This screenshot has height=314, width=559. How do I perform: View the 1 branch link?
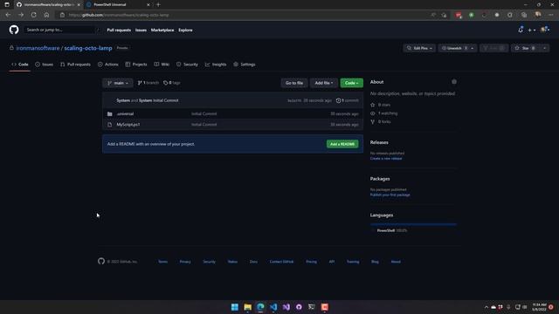point(148,83)
